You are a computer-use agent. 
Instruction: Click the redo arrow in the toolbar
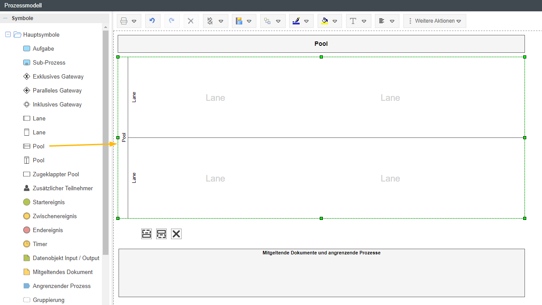[172, 21]
